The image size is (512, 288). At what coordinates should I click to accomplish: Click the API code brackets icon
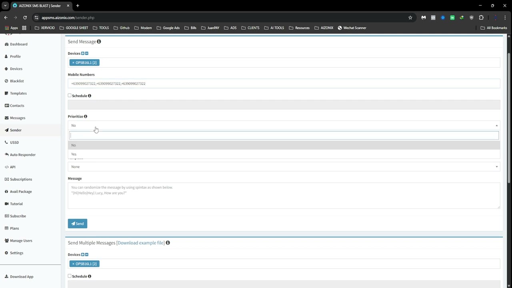pyautogui.click(x=7, y=167)
